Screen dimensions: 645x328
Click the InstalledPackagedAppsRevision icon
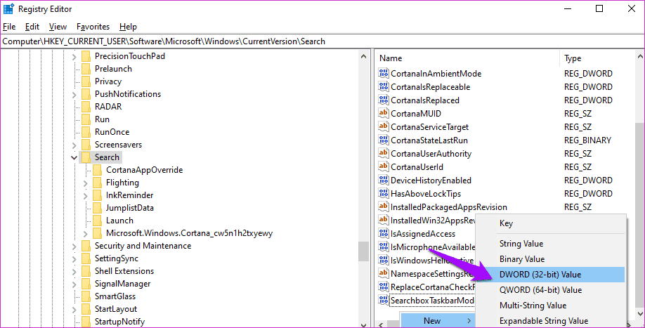pos(384,206)
